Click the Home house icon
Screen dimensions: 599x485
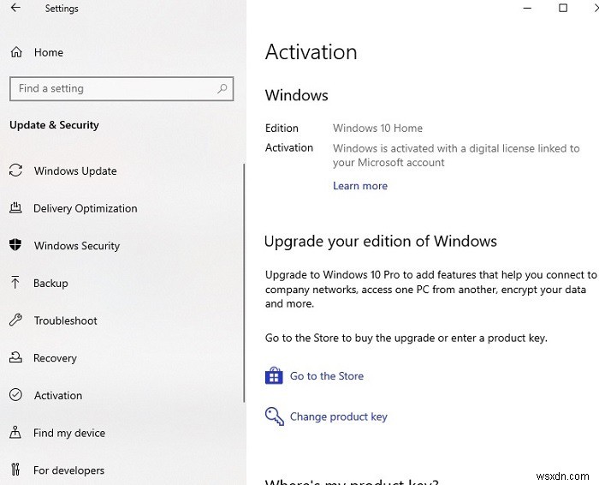(x=16, y=52)
